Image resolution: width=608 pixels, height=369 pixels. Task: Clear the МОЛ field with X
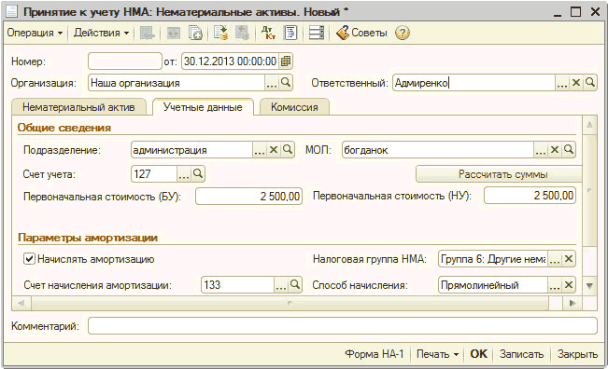tap(555, 150)
